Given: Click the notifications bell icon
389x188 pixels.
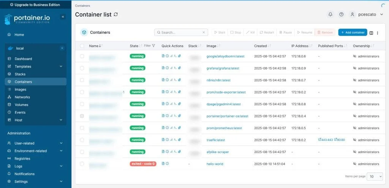Looking at the screenshot, I should pyautogui.click(x=330, y=14).
